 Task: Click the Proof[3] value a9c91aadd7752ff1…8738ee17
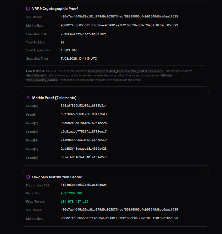[84, 132]
